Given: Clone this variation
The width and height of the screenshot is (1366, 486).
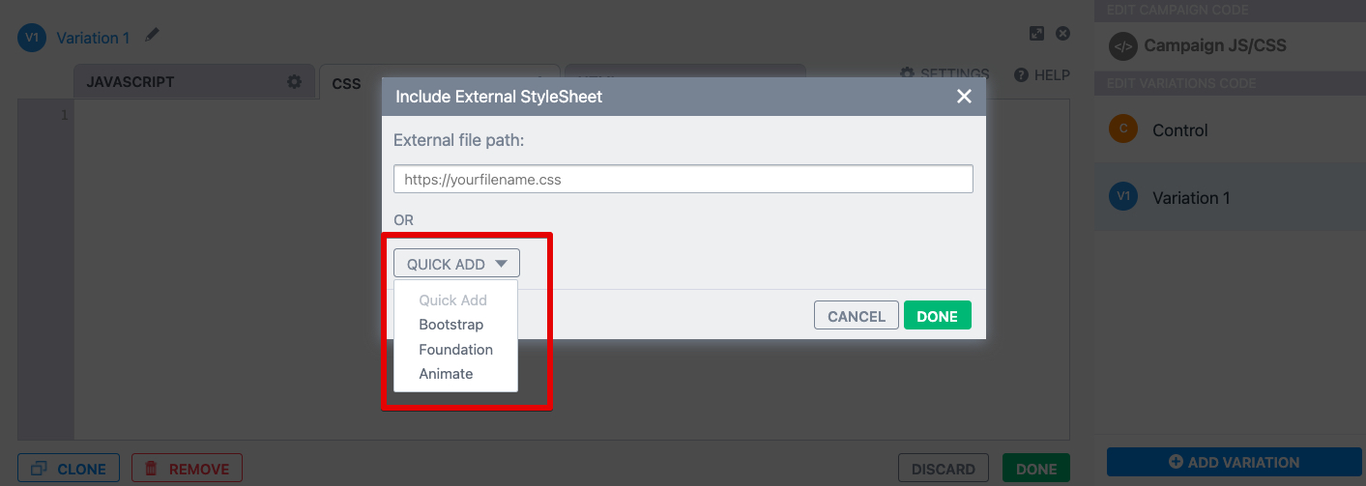Looking at the screenshot, I should 69,469.
